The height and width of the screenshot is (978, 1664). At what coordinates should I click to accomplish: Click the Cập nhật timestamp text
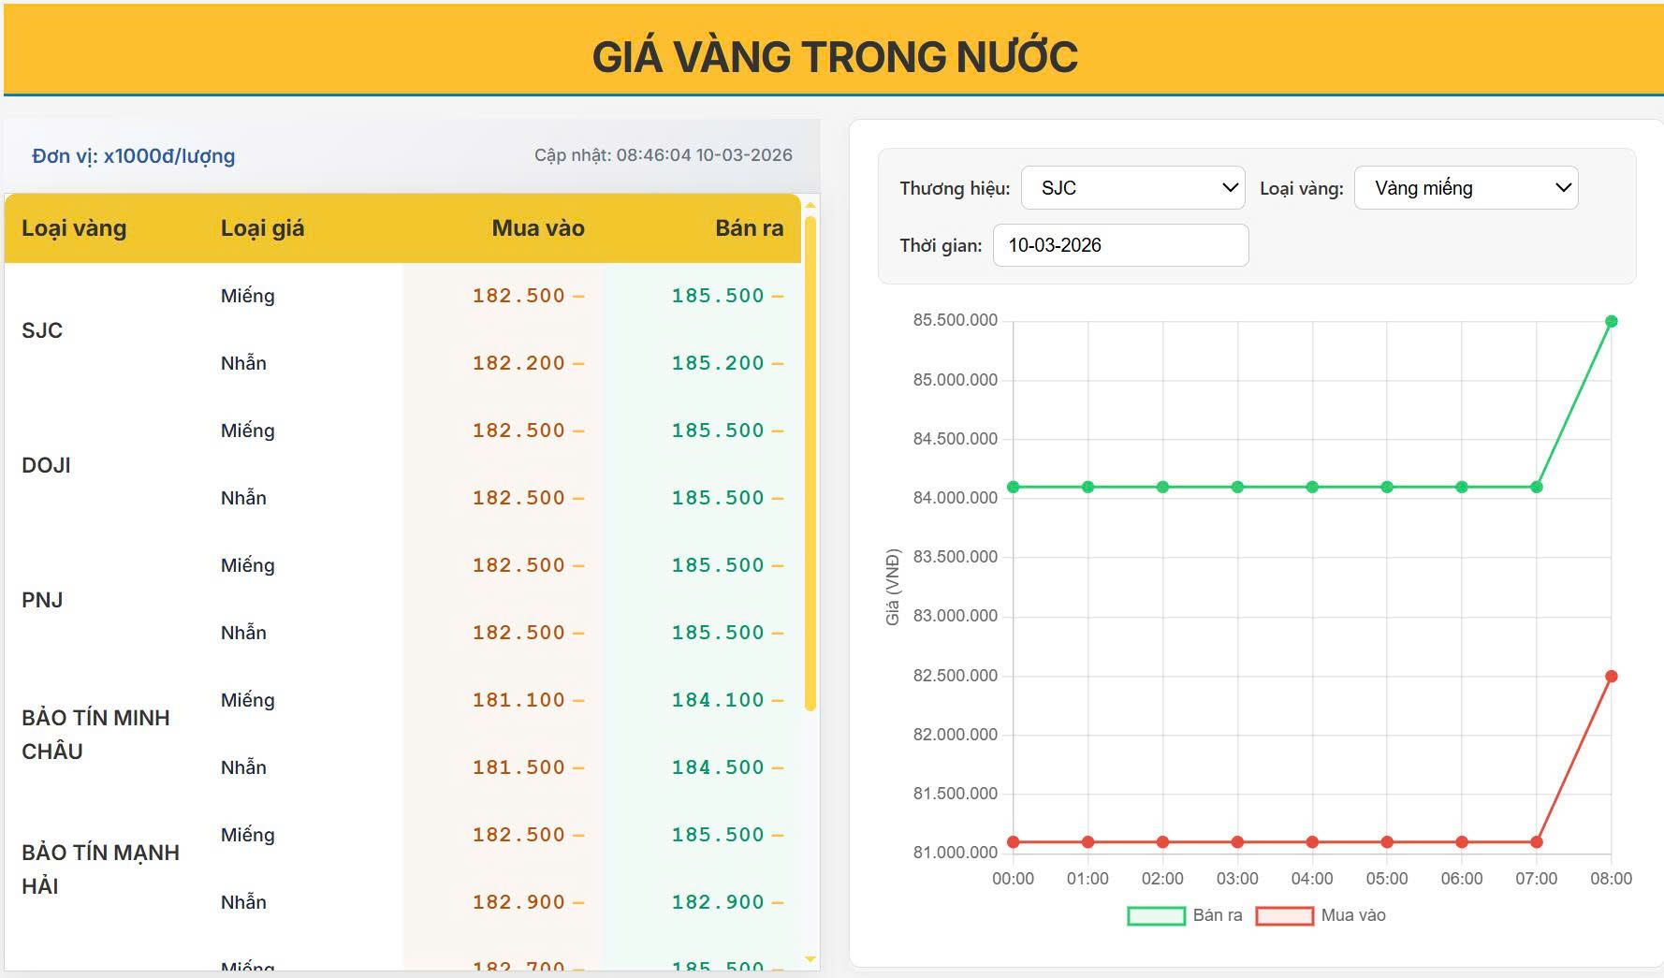coord(664,155)
